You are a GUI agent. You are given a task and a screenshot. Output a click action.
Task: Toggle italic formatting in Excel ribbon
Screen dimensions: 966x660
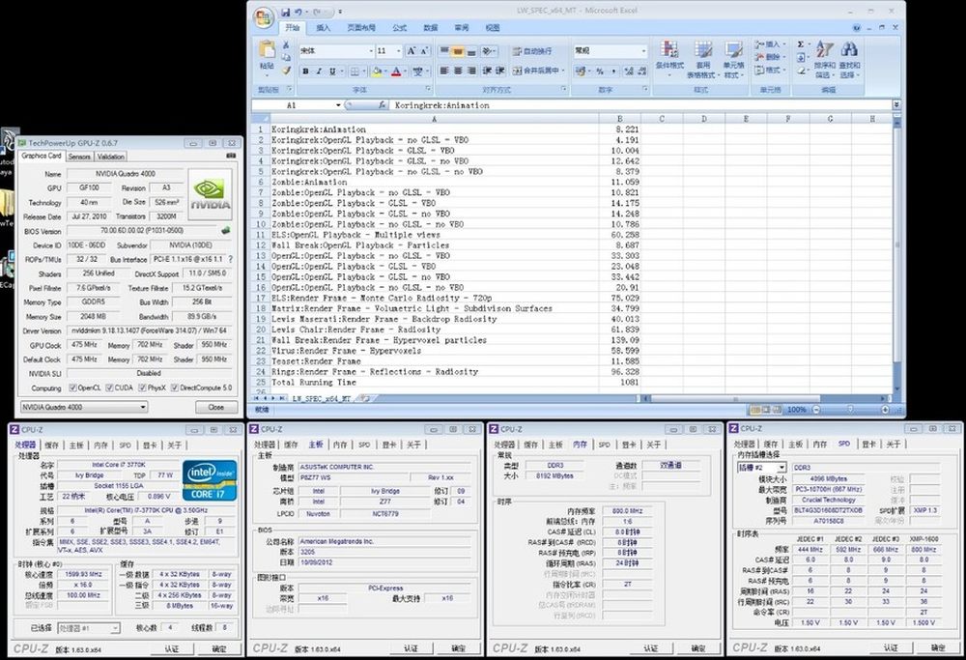[319, 72]
